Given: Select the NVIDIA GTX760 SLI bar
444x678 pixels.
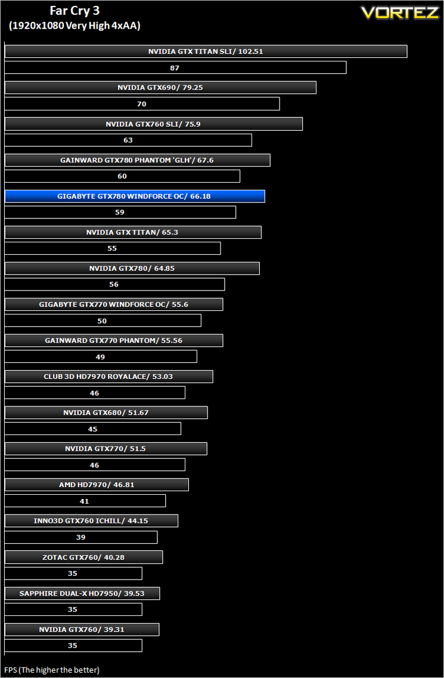Looking at the screenshot, I should [x=154, y=124].
